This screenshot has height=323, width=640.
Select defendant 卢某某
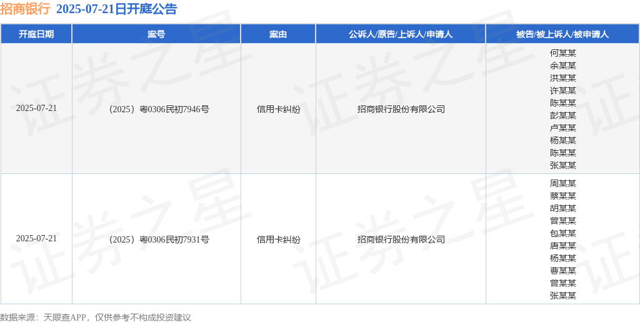tap(563, 128)
